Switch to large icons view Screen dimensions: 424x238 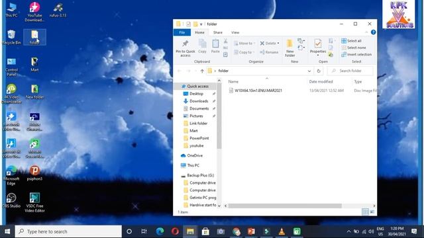372,212
